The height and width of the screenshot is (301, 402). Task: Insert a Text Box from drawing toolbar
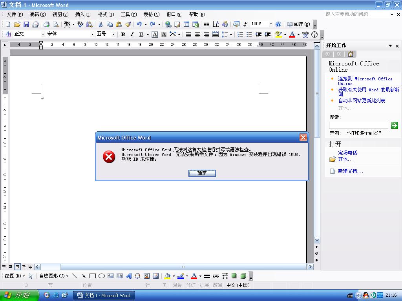point(110,276)
